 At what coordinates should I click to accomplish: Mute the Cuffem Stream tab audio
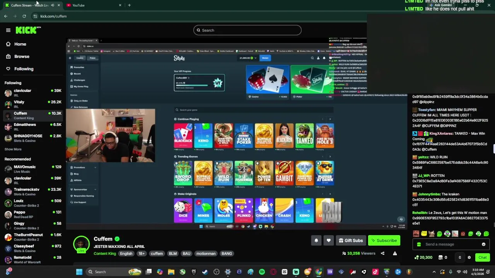(53, 5)
